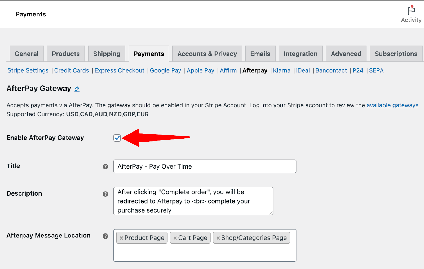Screen dimensions: 424x269
Task: Go to the Emails tab
Action: 260,54
